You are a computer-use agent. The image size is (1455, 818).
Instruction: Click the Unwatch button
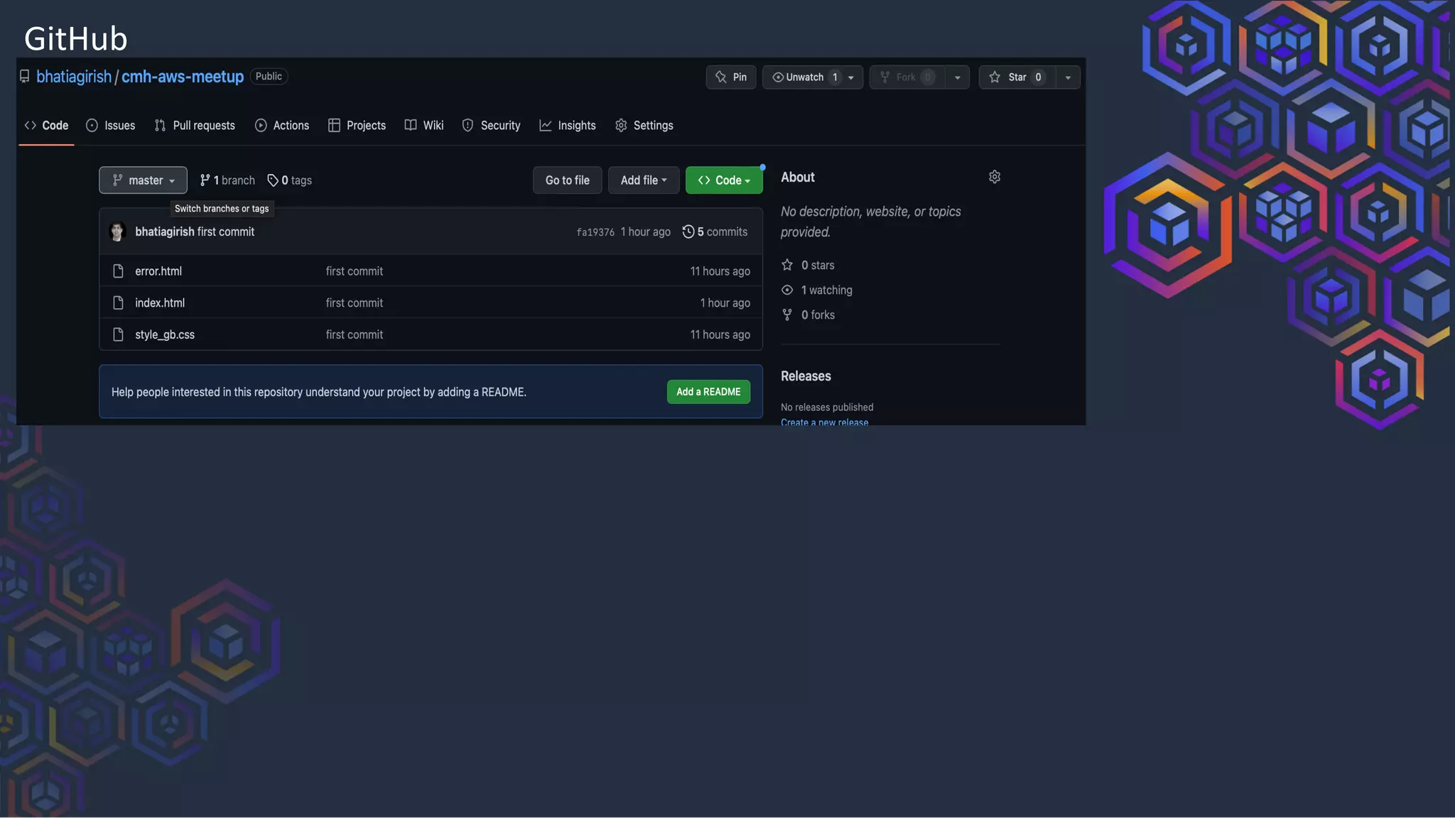(804, 77)
